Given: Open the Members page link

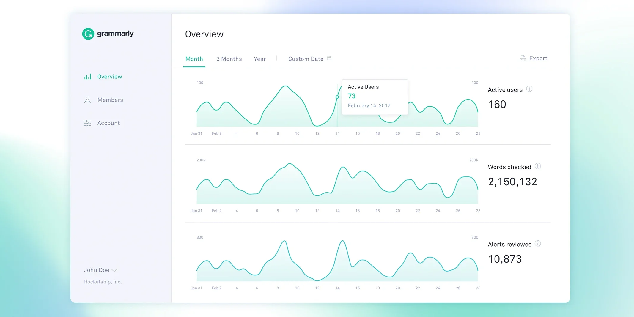Looking at the screenshot, I should point(110,100).
